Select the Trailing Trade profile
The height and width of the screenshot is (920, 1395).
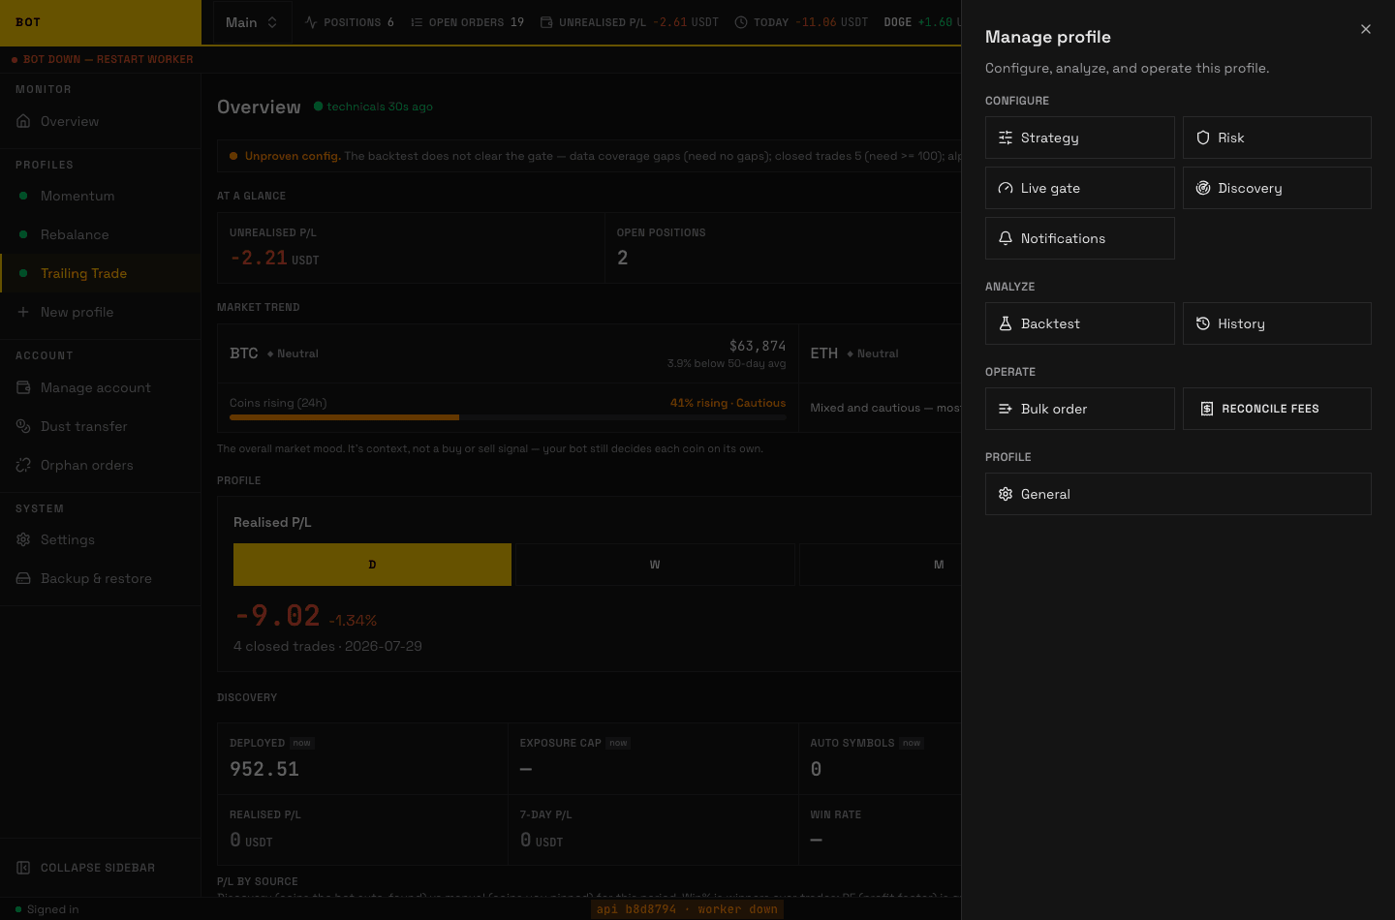click(101, 273)
